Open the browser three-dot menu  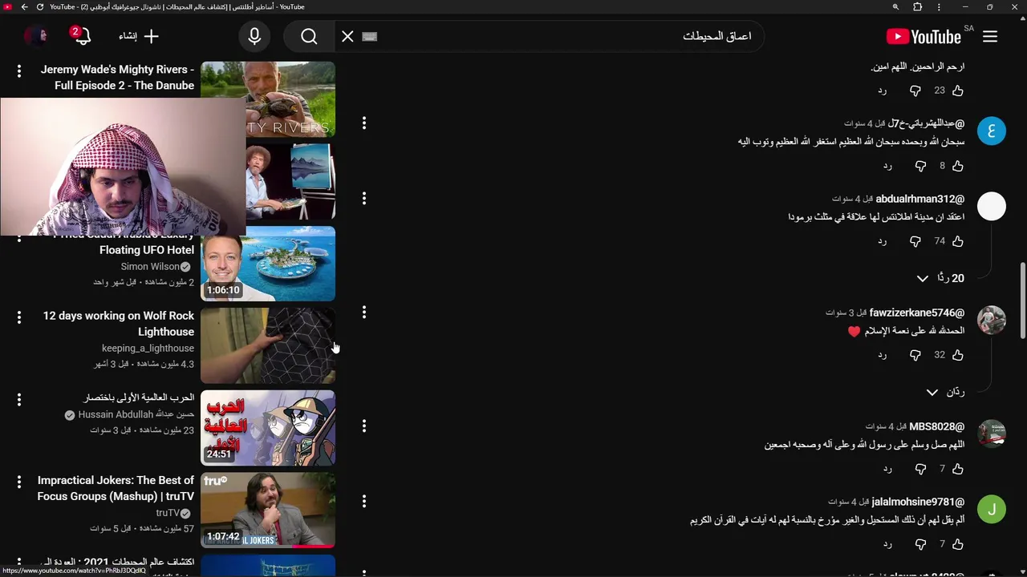pos(939,7)
